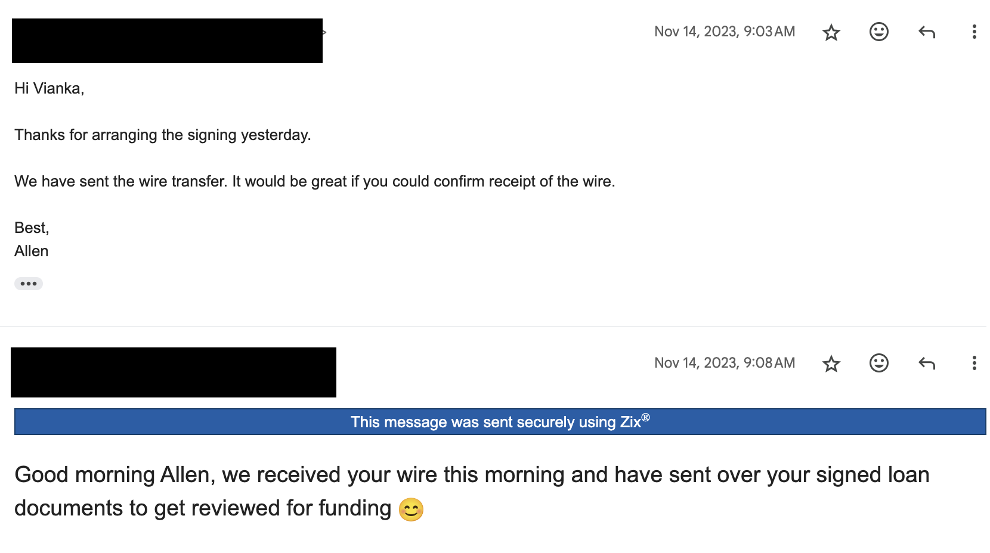Image resolution: width=990 pixels, height=553 pixels.
Task: Click the "Allen" signature name
Action: (32, 251)
